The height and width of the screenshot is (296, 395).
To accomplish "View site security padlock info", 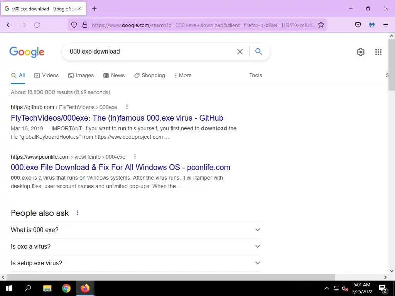I will (85, 25).
